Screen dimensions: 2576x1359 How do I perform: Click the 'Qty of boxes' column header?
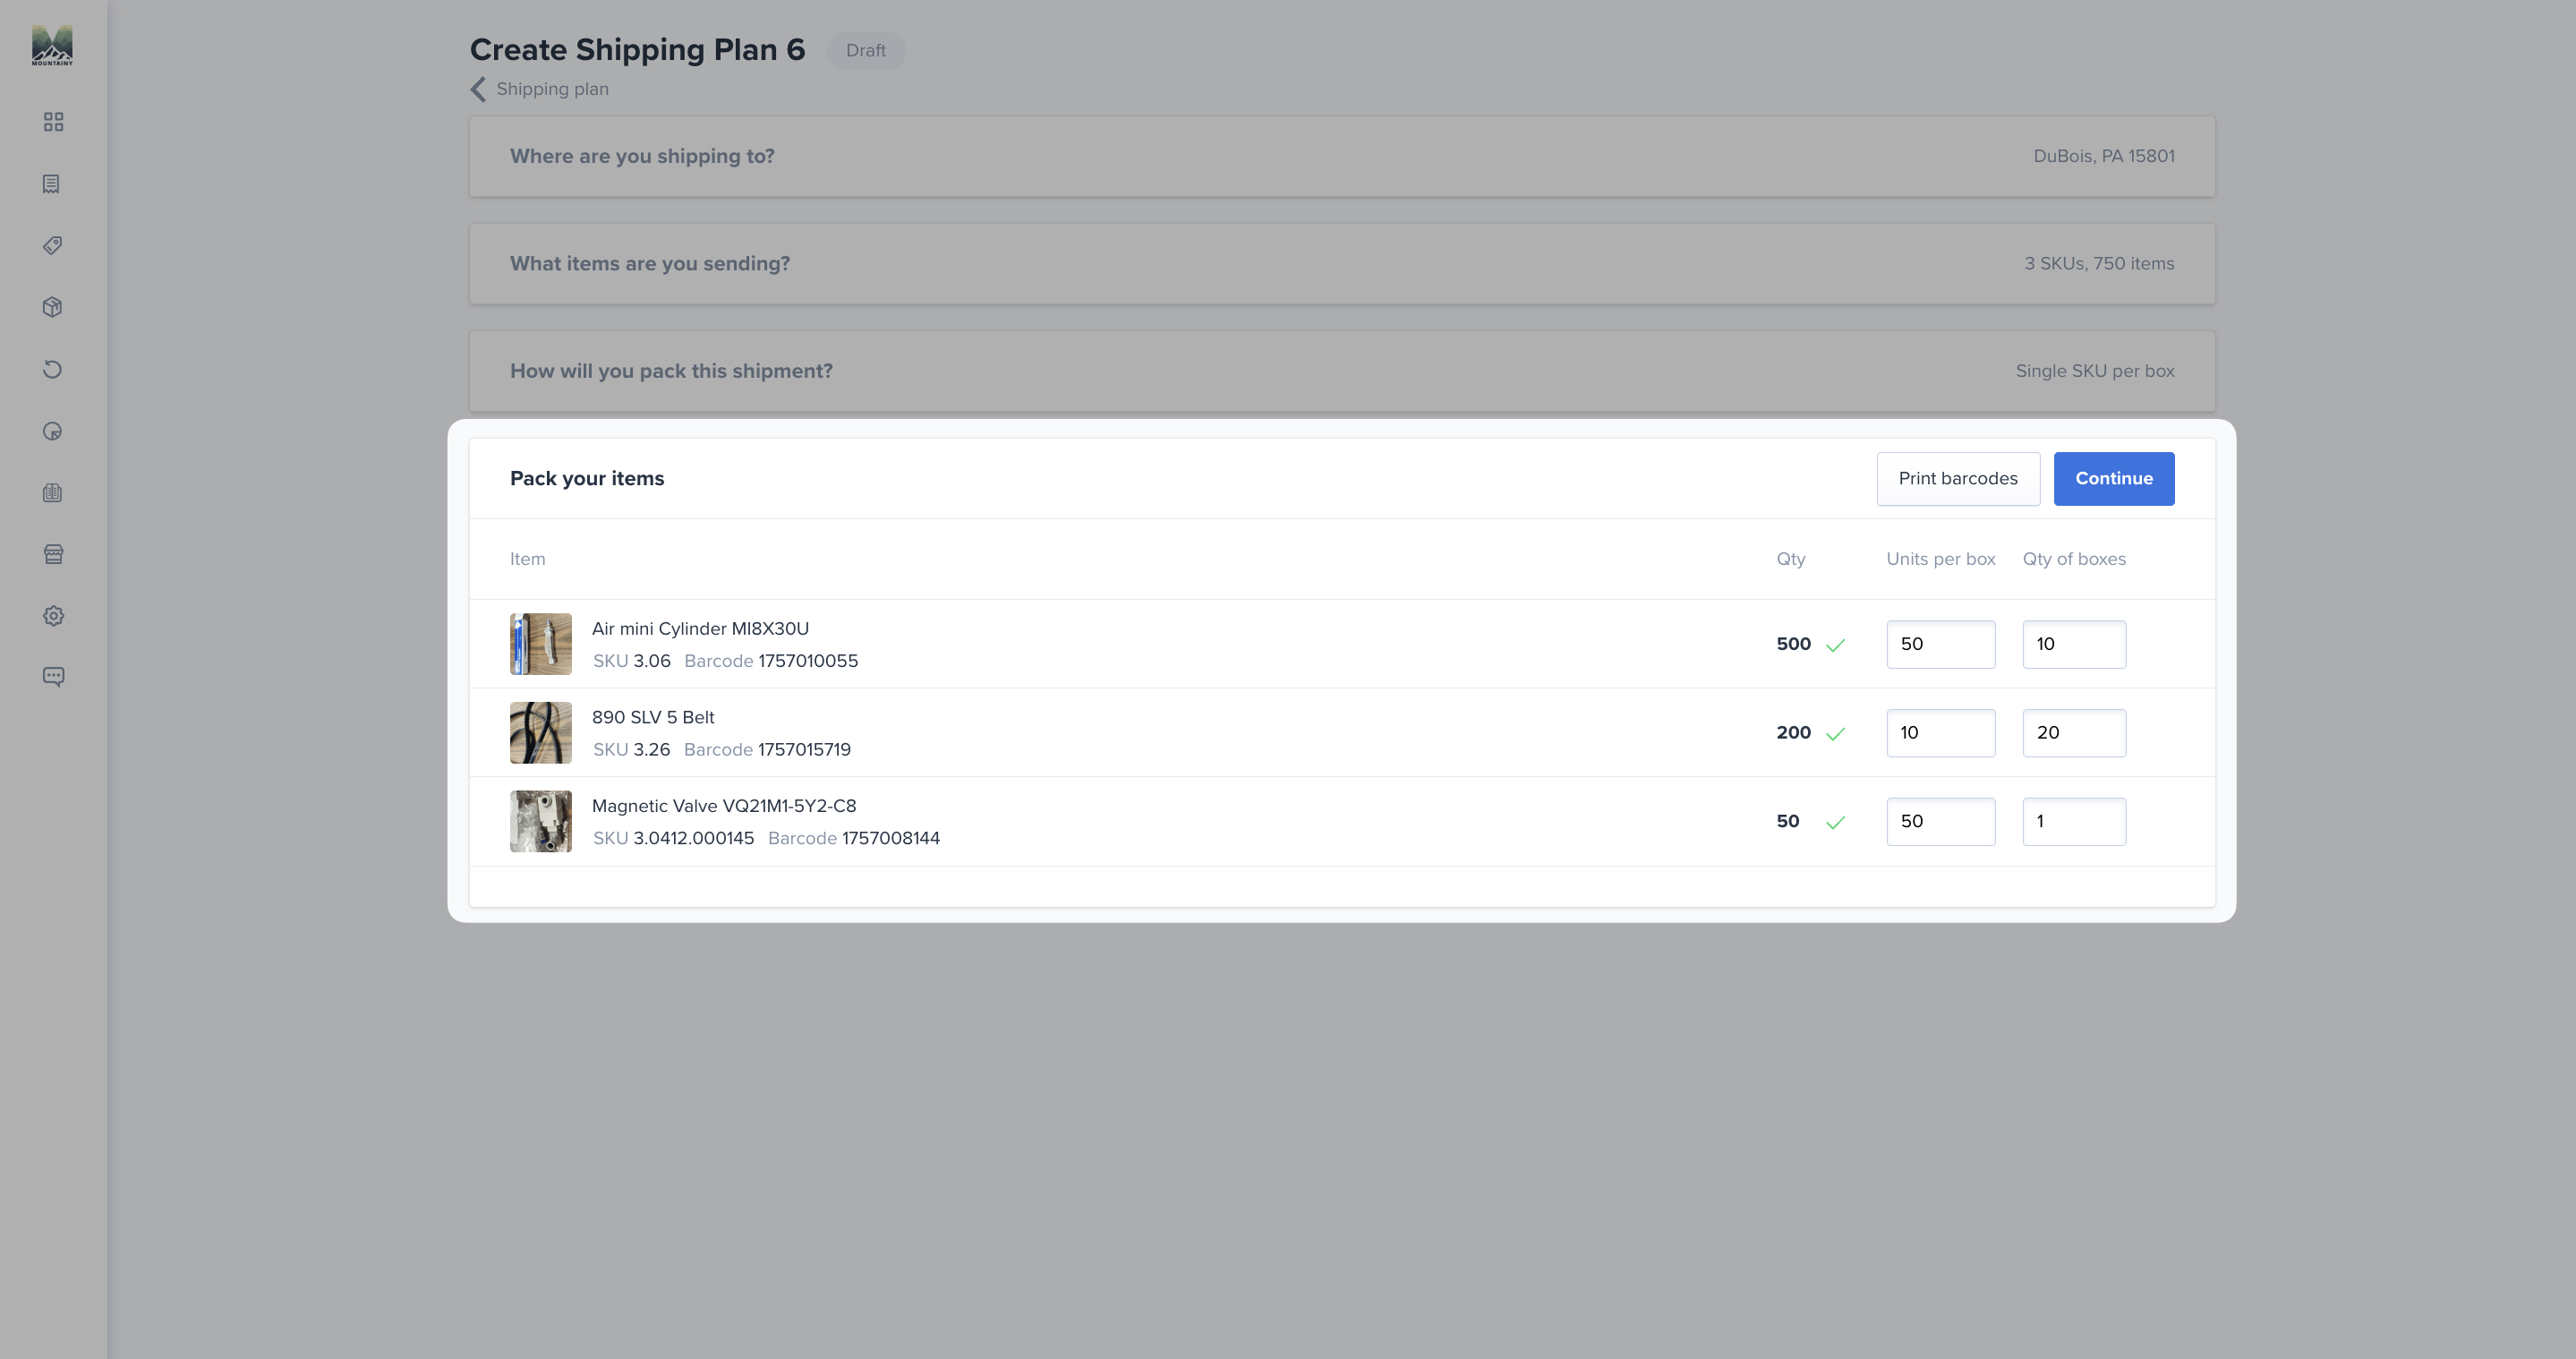(2074, 559)
